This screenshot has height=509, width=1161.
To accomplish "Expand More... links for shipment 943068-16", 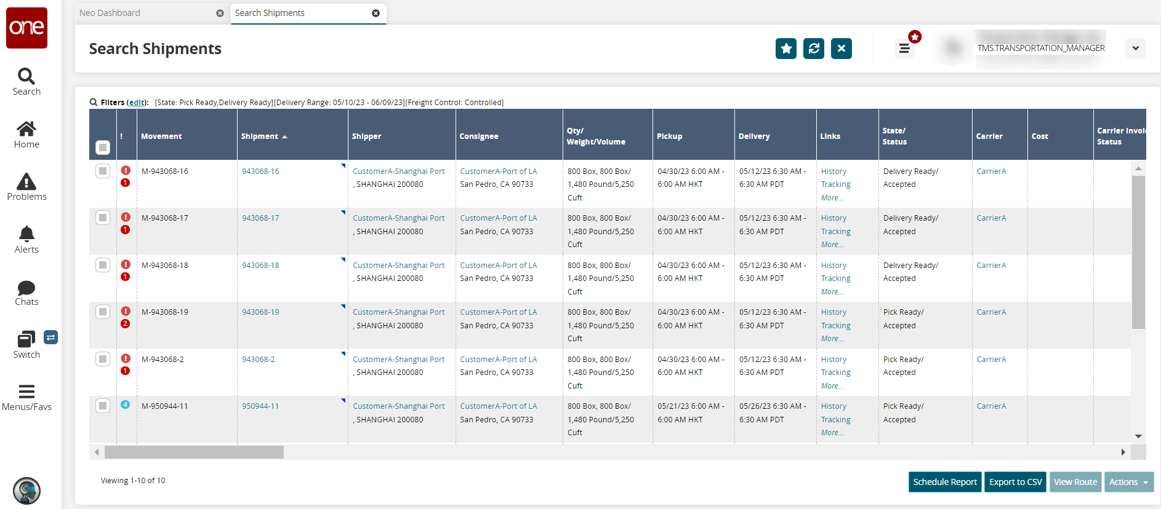I will click(832, 198).
